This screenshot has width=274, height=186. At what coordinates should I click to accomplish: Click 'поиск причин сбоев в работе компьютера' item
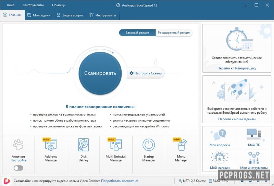[x=64, y=121]
